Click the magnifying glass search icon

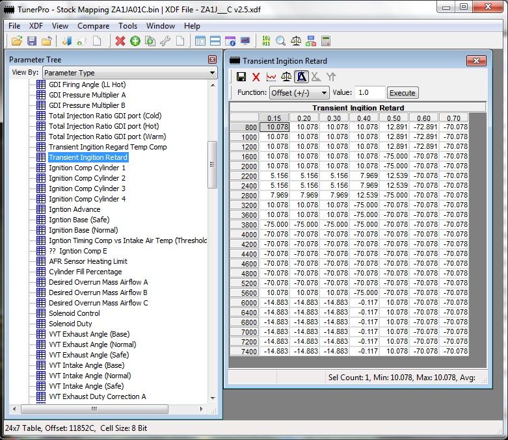click(280, 41)
